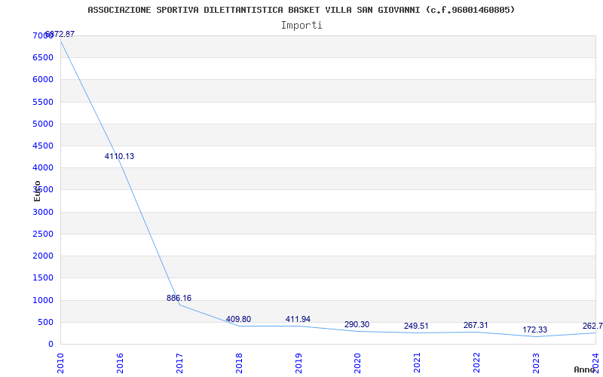Click the 6500 y-axis tick label

point(43,58)
